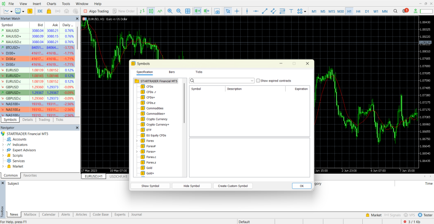Draw a vertical line

[247, 11]
